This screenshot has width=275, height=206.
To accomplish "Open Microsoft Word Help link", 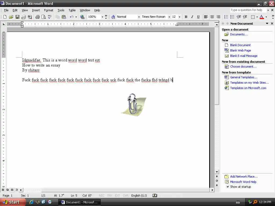I will click(243, 182).
